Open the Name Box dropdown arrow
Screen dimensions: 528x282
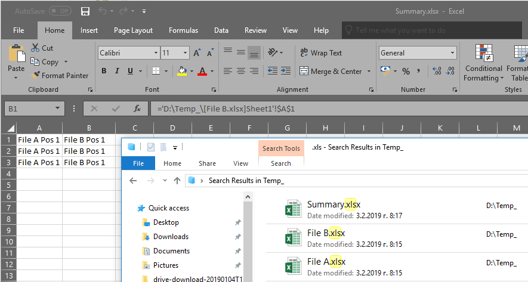click(58, 109)
